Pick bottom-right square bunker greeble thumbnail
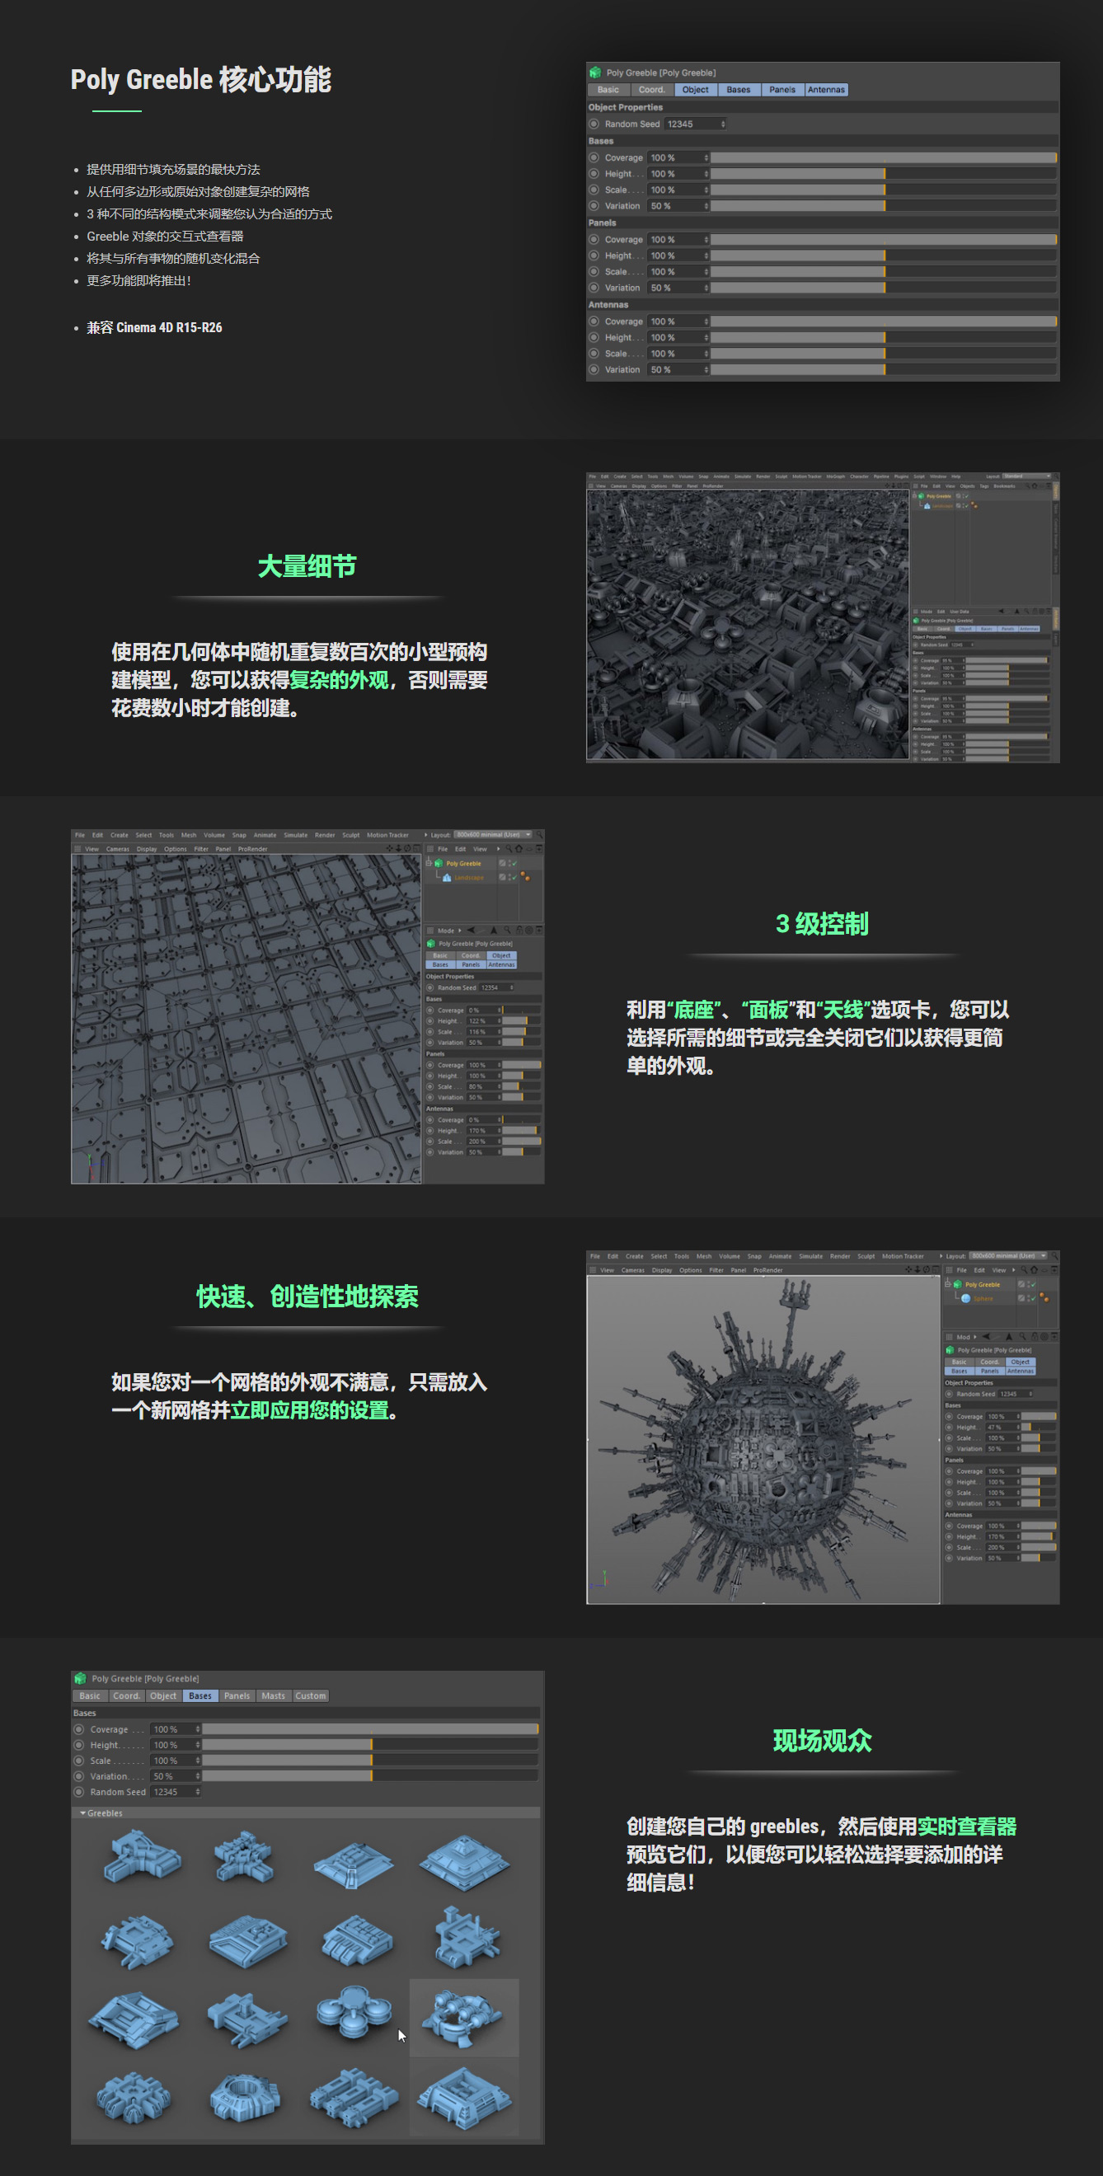 (463, 2097)
